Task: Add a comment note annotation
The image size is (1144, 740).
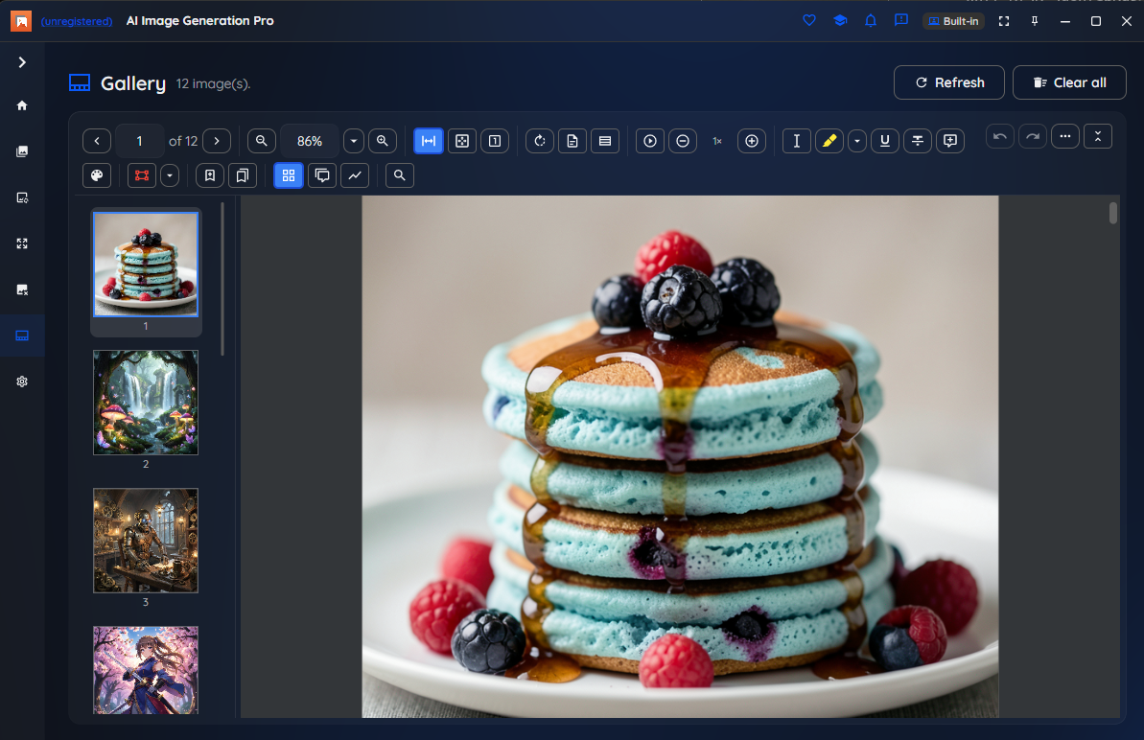Action: tap(950, 141)
